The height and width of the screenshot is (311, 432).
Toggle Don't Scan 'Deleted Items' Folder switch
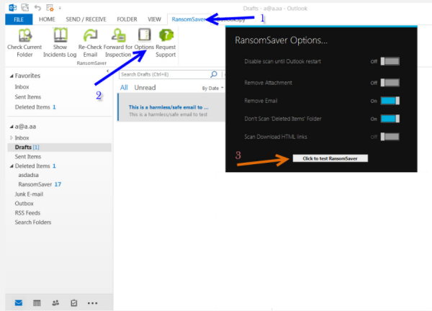(390, 119)
